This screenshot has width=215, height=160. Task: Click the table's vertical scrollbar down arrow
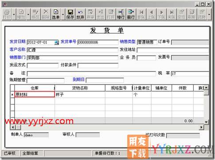click(206, 122)
